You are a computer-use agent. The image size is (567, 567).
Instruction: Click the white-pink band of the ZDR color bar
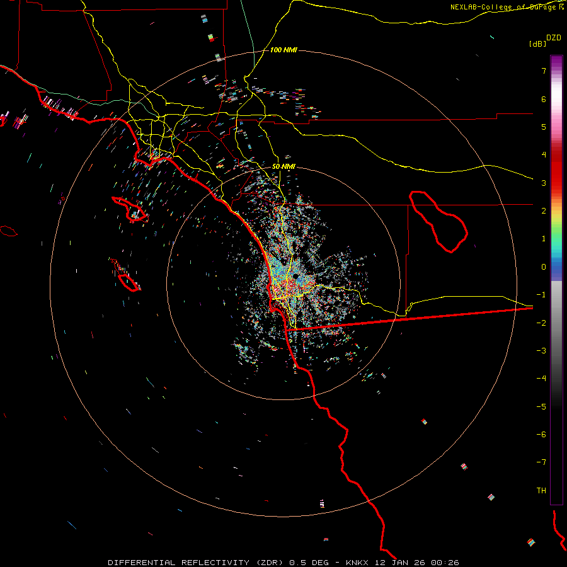point(556,100)
